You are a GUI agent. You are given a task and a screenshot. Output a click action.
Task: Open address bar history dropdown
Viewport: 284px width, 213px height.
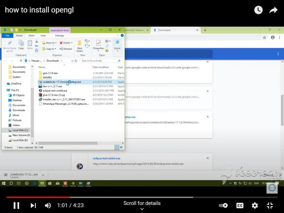(72, 61)
